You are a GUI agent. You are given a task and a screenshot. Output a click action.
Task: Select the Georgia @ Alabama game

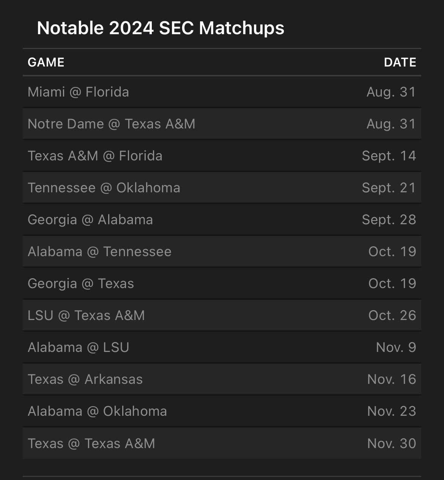click(222, 220)
